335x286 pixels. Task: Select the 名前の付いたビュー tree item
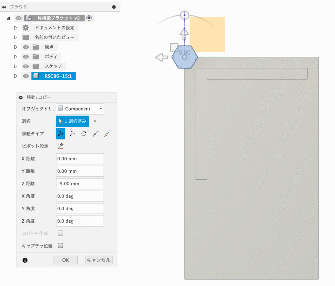[x=54, y=37]
